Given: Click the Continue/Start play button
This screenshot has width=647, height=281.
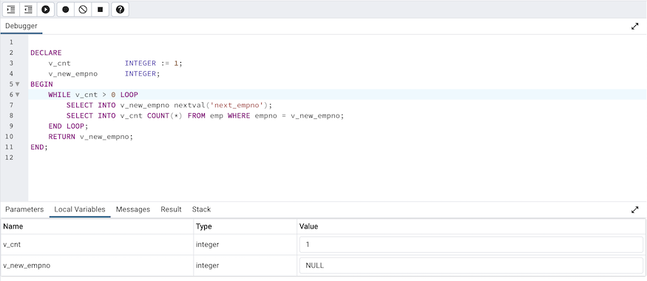Looking at the screenshot, I should click(x=45, y=9).
